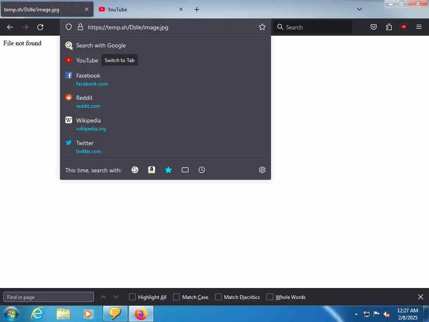Bookmark this page with the star icon
This screenshot has width=429, height=322.
click(x=262, y=27)
